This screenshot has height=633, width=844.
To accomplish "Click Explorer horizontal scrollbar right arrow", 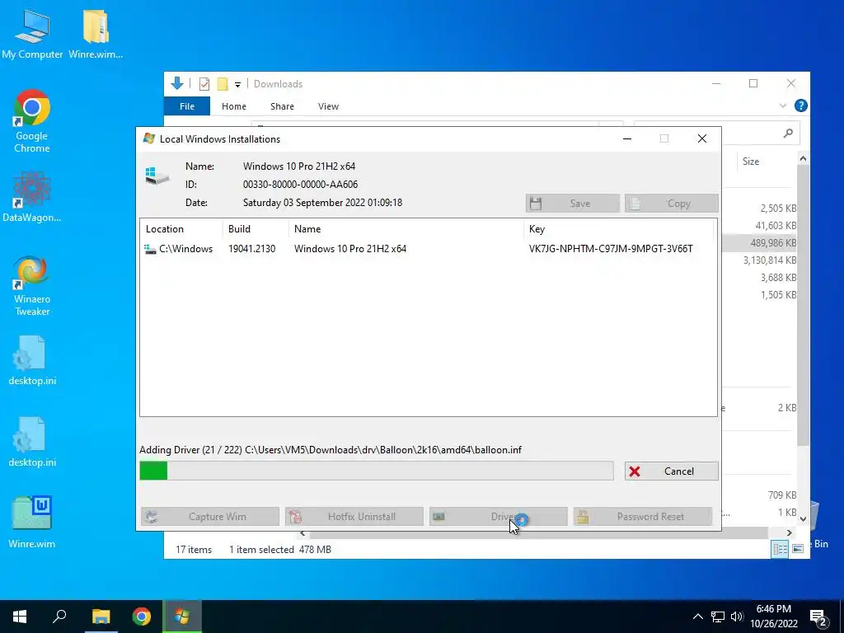I will pyautogui.click(x=789, y=533).
